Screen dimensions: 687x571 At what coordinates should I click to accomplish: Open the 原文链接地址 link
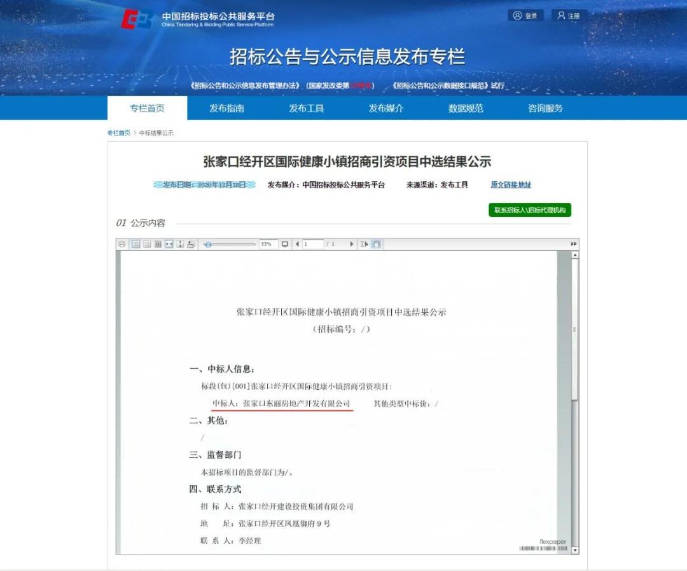[x=511, y=185]
